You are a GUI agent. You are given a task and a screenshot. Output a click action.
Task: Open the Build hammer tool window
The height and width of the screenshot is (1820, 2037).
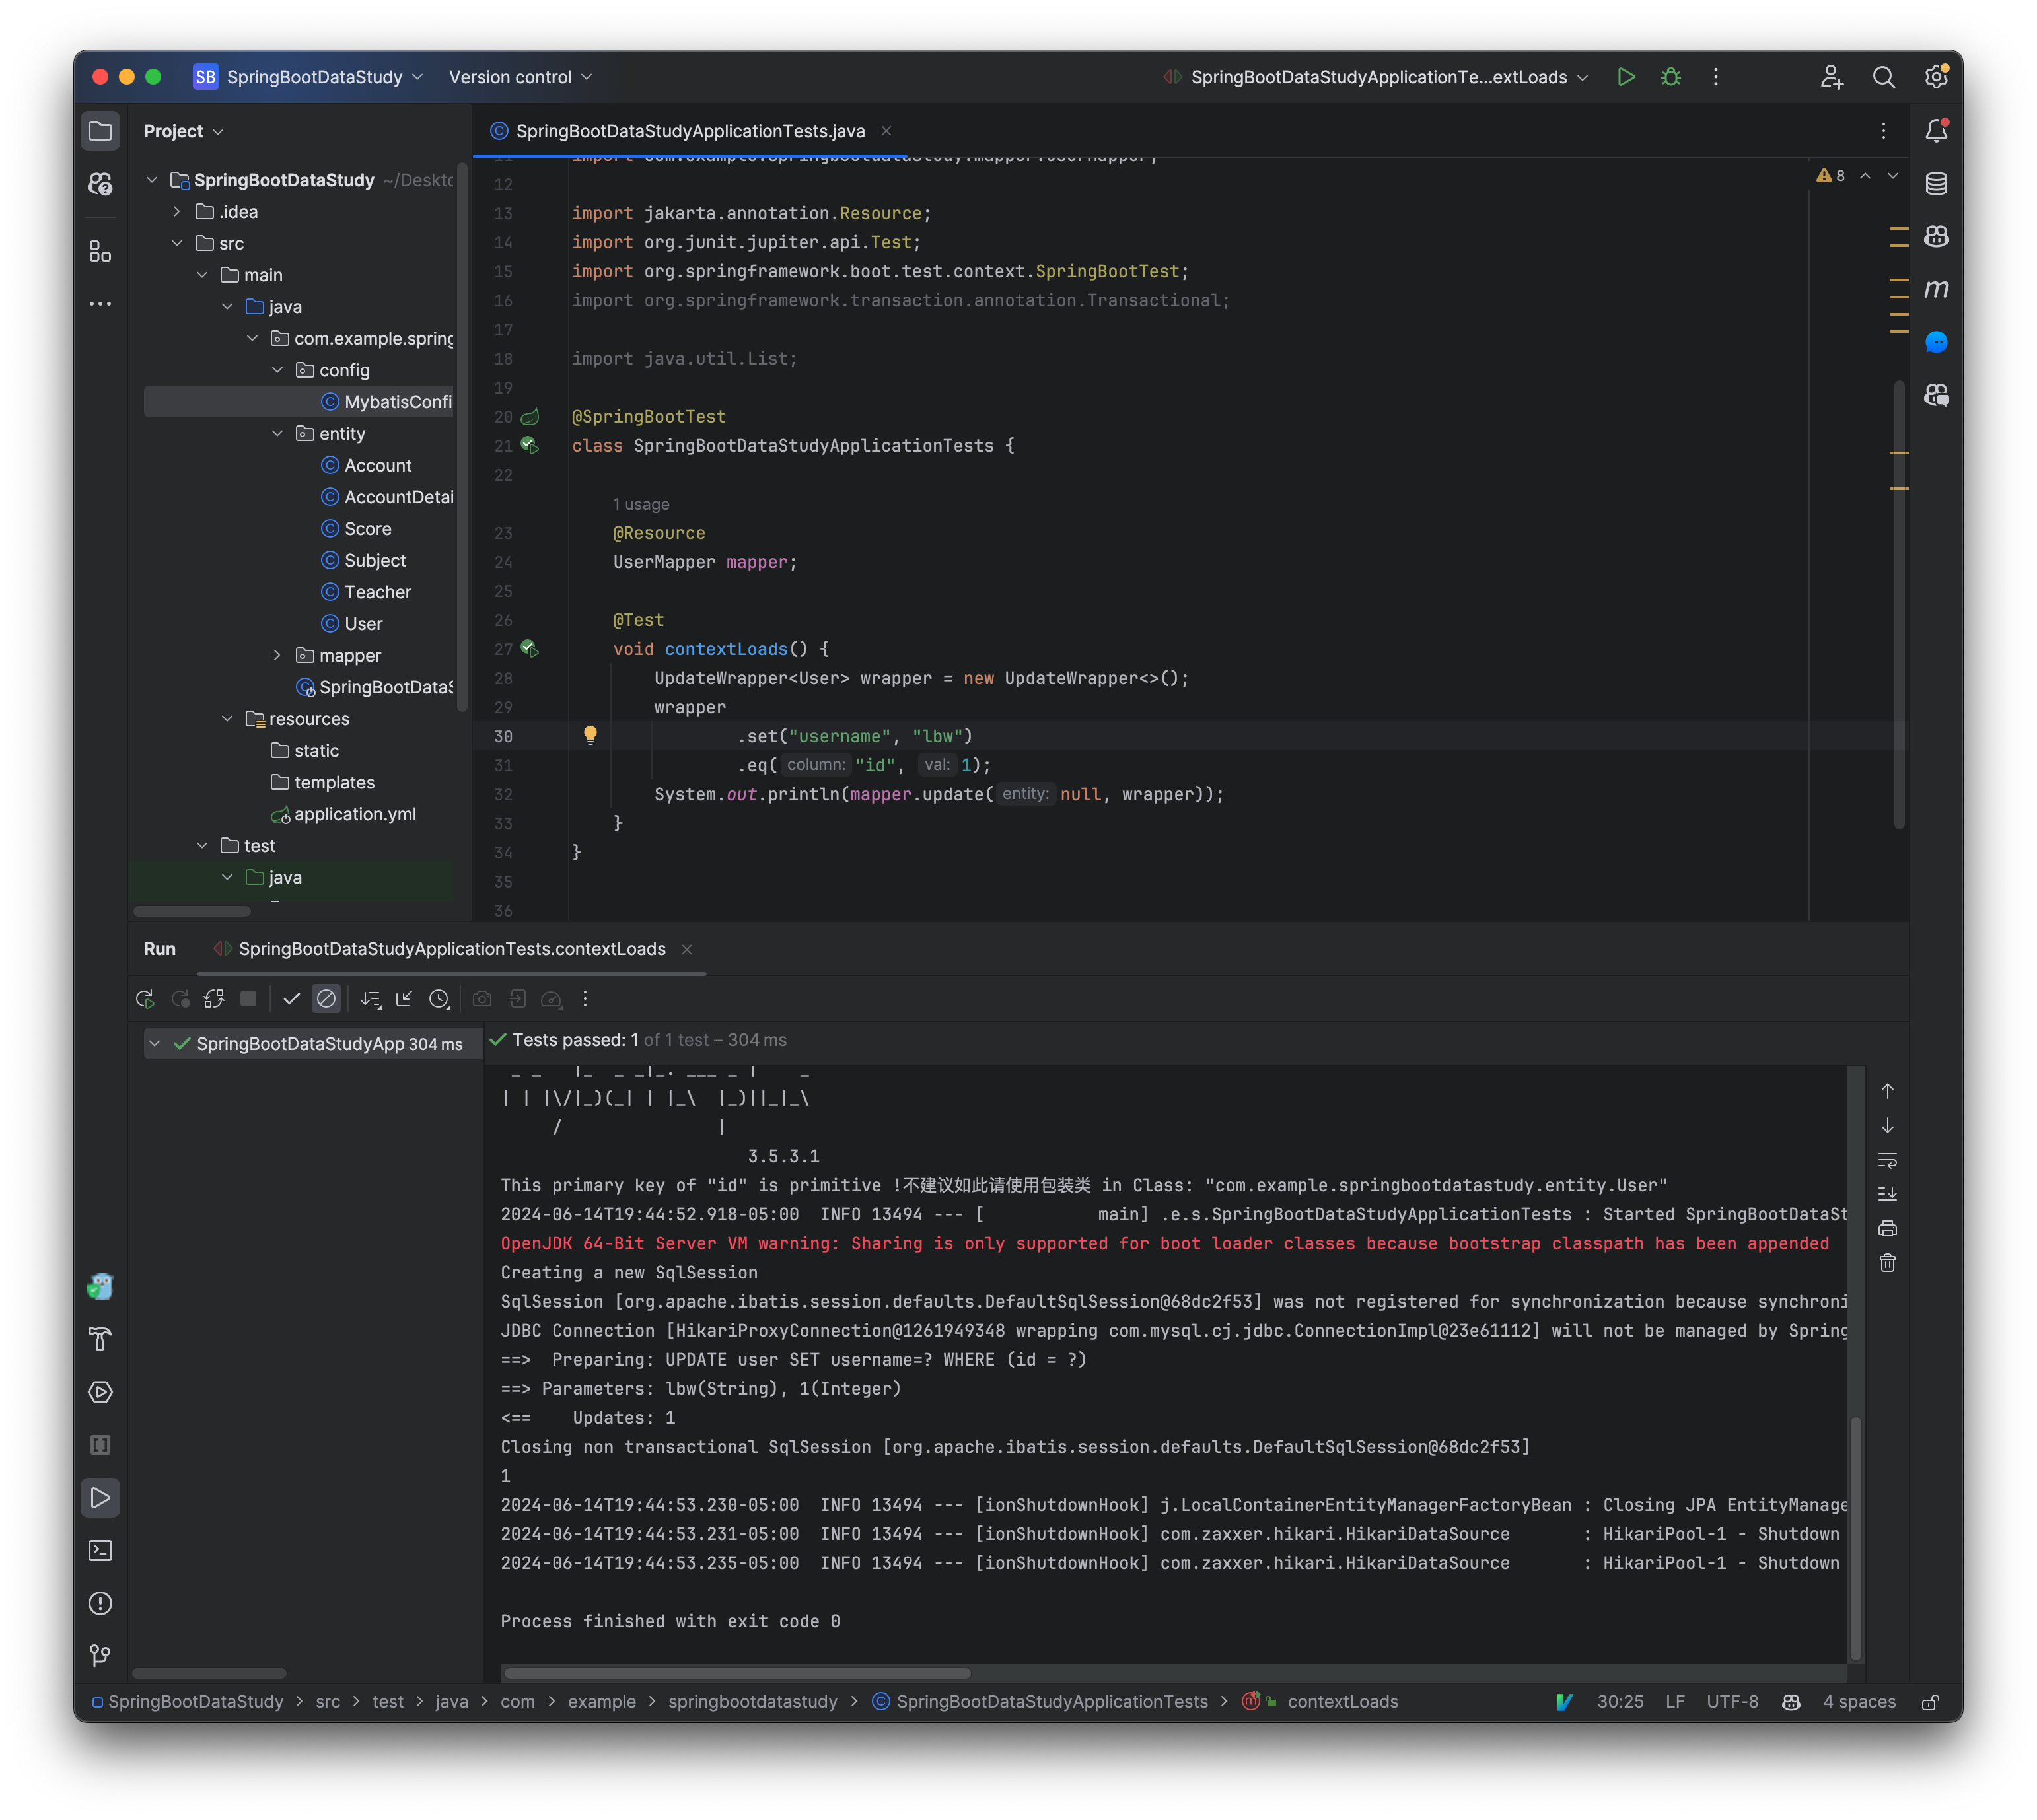(100, 1340)
